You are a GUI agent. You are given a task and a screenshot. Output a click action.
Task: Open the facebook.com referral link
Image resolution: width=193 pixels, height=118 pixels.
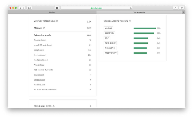40,55
